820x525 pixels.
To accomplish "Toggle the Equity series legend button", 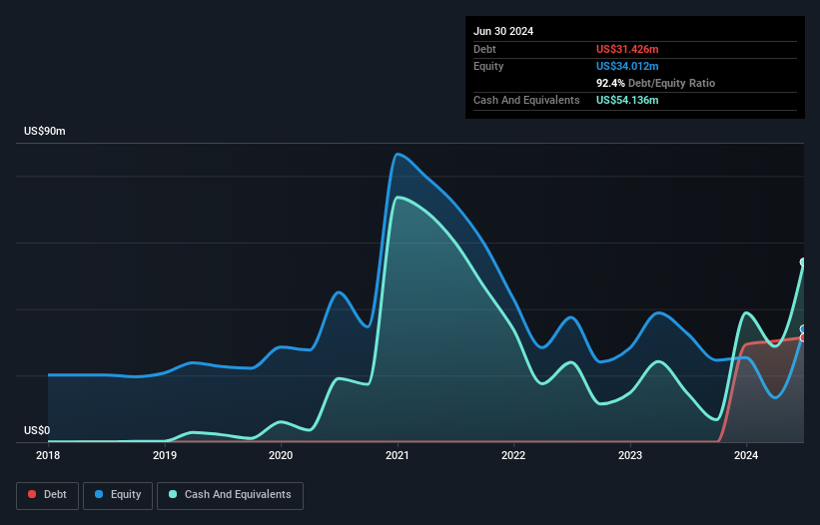I will pos(118,495).
